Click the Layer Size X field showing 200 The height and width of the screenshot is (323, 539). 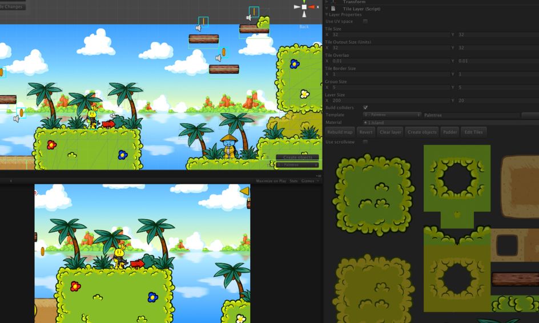point(390,100)
